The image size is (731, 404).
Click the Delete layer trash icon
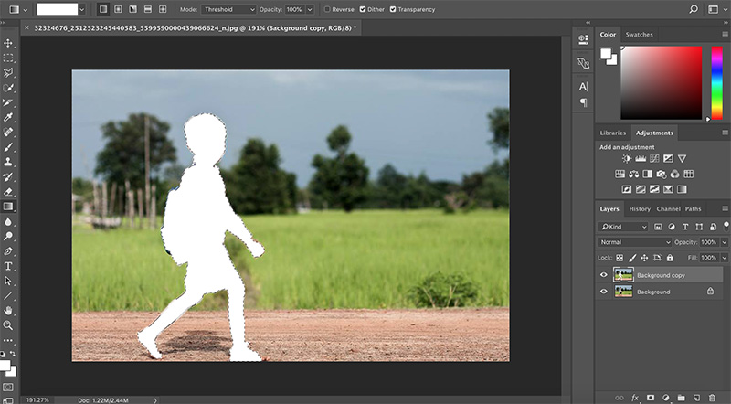(x=712, y=398)
